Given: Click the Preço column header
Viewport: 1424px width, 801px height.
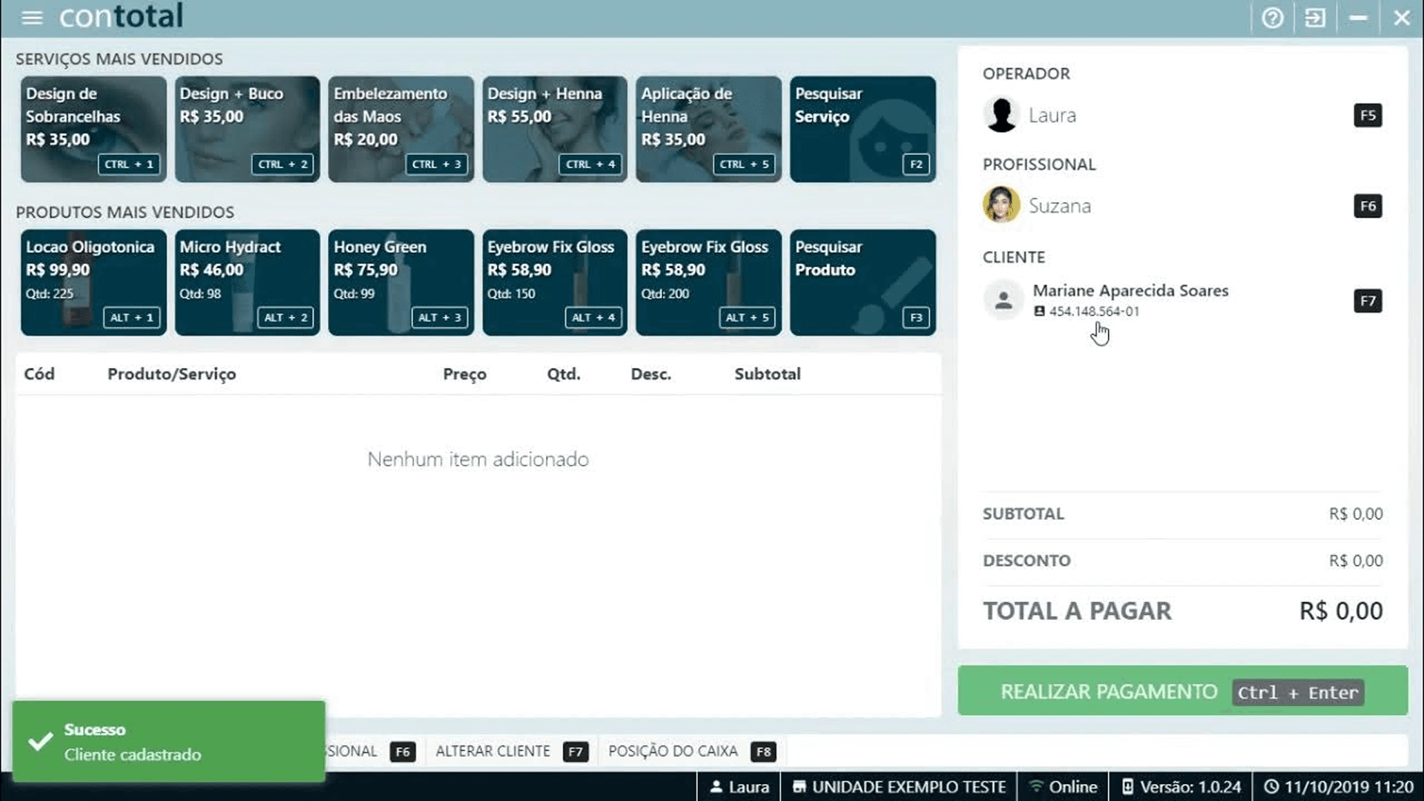Looking at the screenshot, I should [x=464, y=374].
